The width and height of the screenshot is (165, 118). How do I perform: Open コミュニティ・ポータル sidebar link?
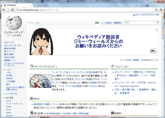coord(12,45)
